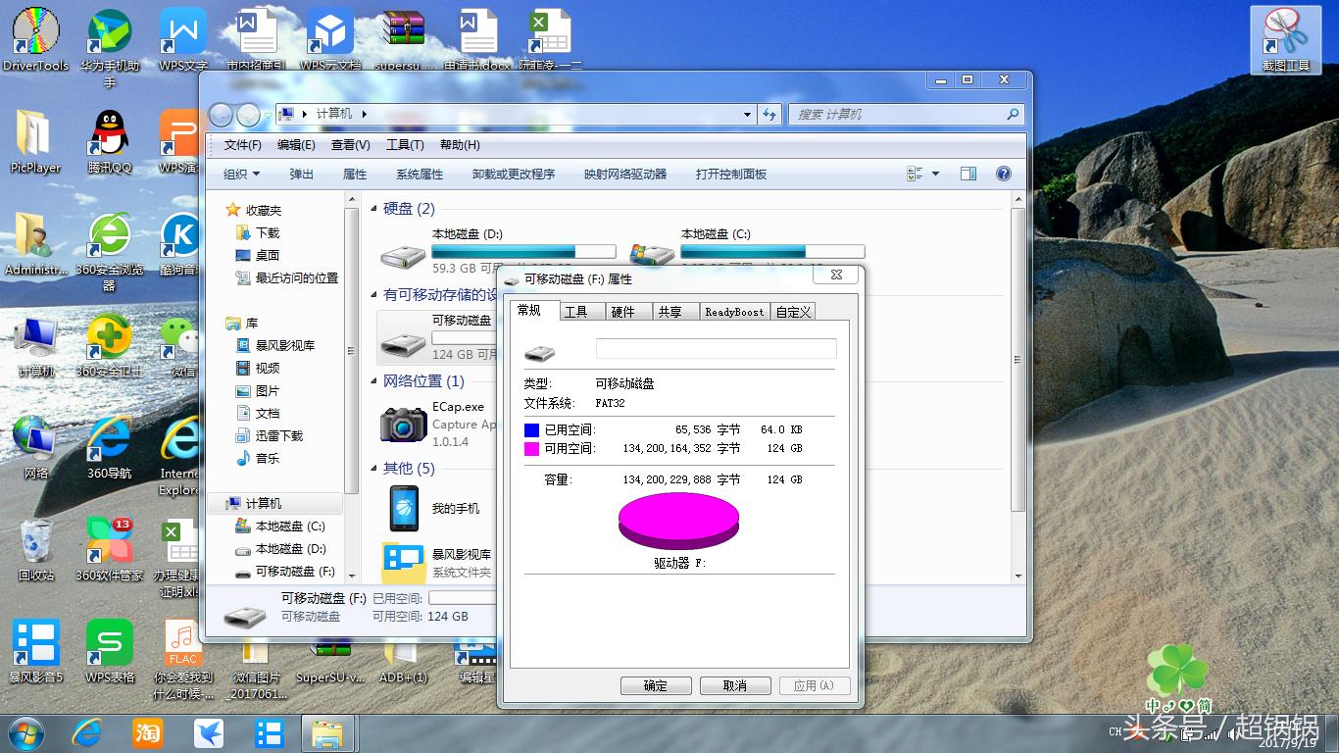Image resolution: width=1339 pixels, height=753 pixels.
Task: Open Internet Explorer from the taskbar
Action: [87, 732]
